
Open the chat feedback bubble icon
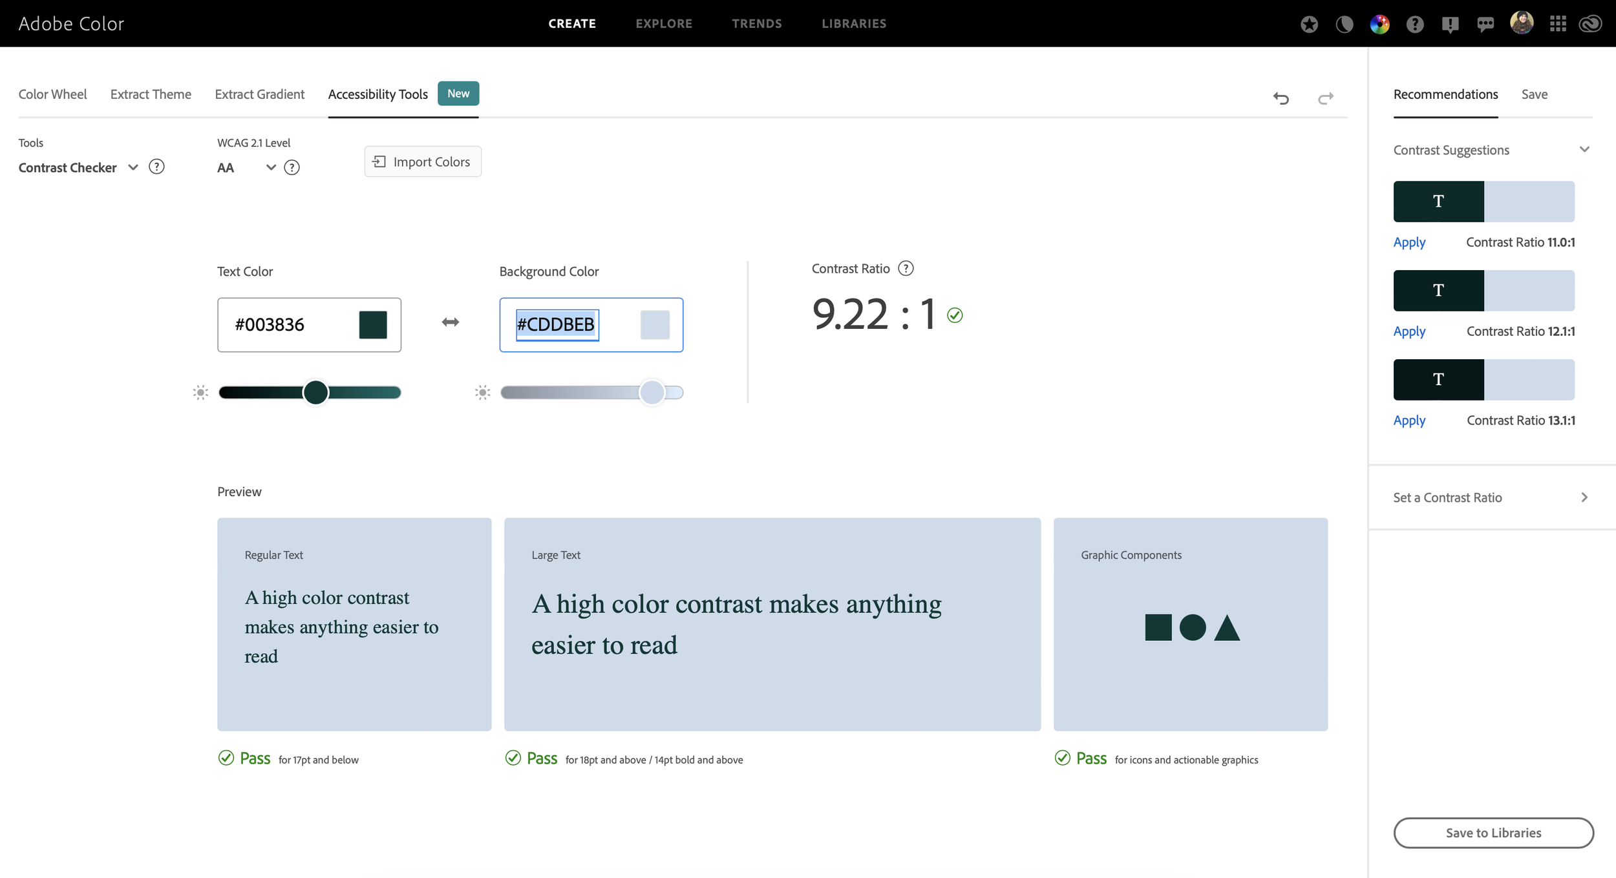1485,24
